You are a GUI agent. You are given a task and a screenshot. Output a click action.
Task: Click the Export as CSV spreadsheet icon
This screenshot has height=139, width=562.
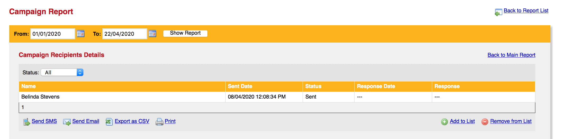click(x=109, y=122)
